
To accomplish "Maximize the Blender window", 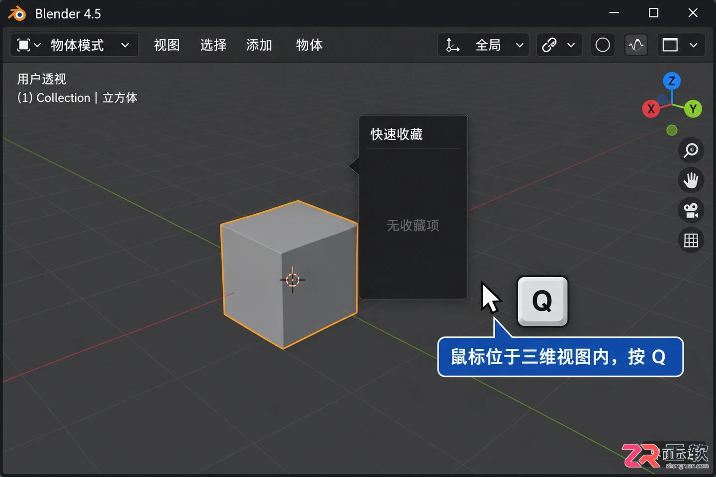I will [654, 13].
